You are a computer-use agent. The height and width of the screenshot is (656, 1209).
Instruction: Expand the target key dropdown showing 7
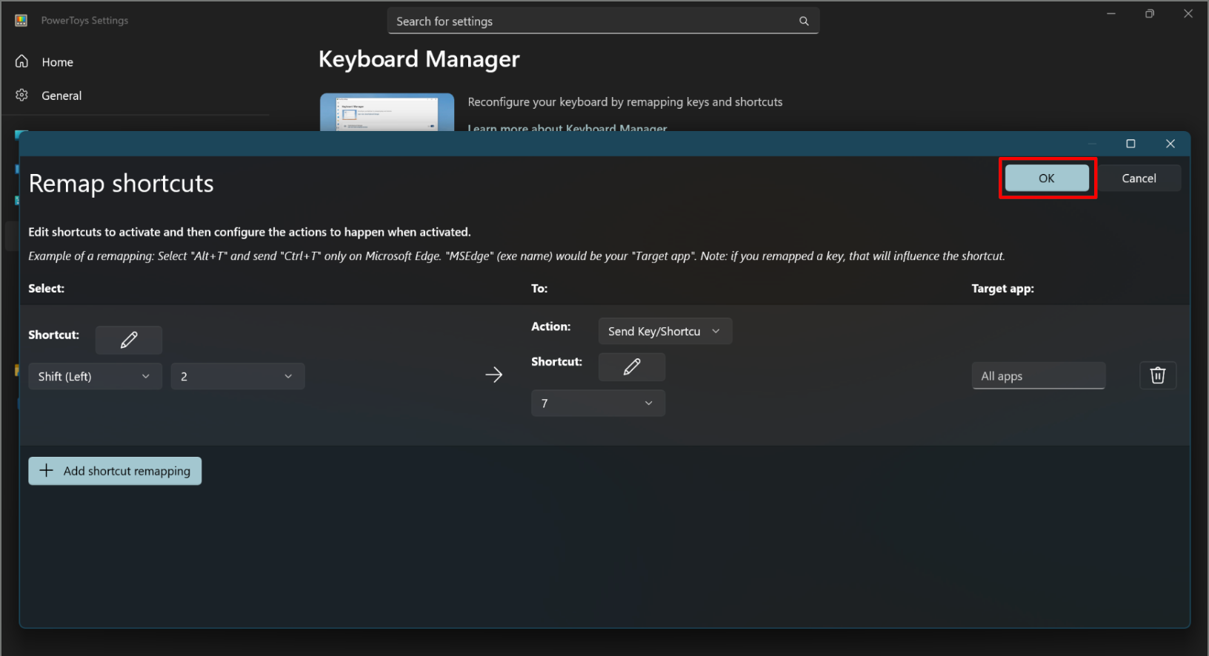598,403
